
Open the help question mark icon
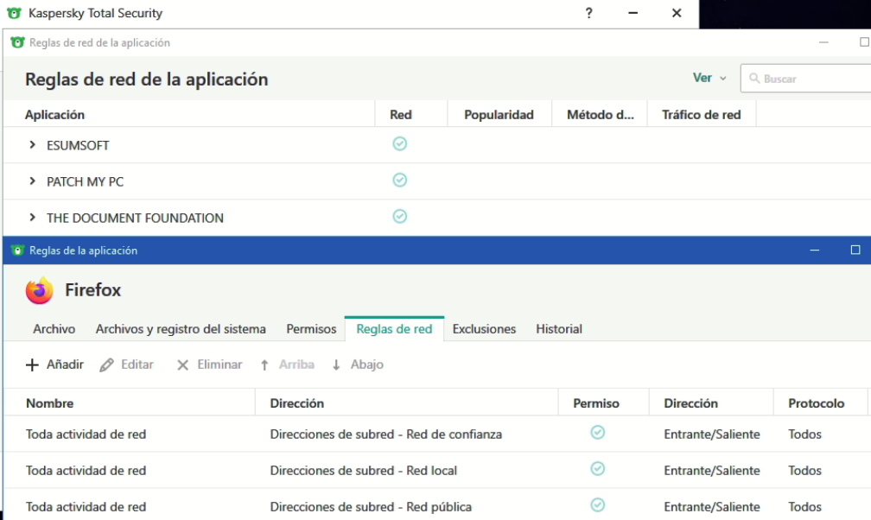(588, 13)
